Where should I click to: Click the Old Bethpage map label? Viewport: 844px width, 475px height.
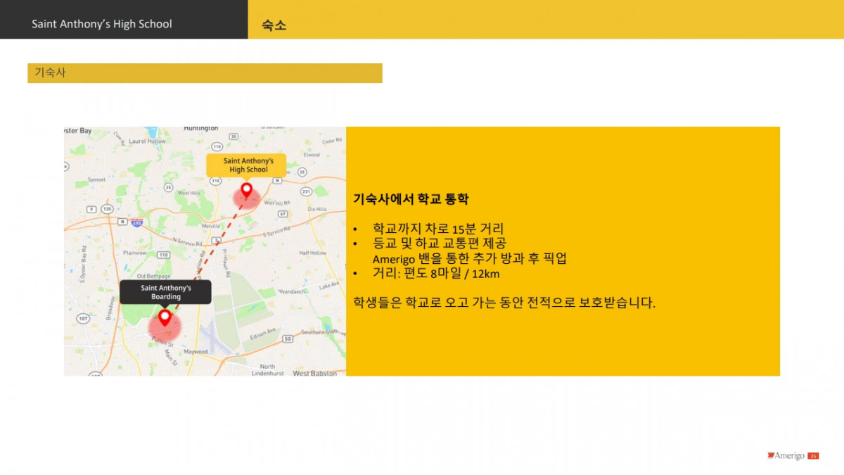(154, 277)
